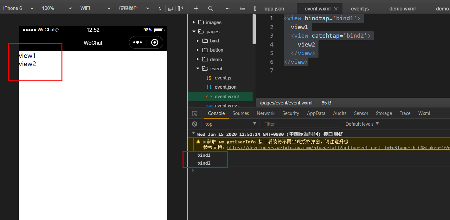Image resolution: width=450 pixels, height=220 pixels.
Task: Collapse the event folder arrow
Action: [x=198, y=68]
